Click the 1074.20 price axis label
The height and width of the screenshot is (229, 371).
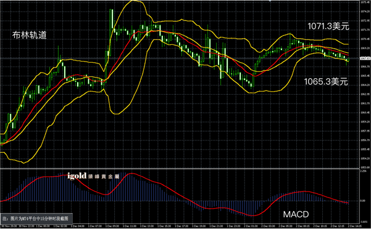365,11
